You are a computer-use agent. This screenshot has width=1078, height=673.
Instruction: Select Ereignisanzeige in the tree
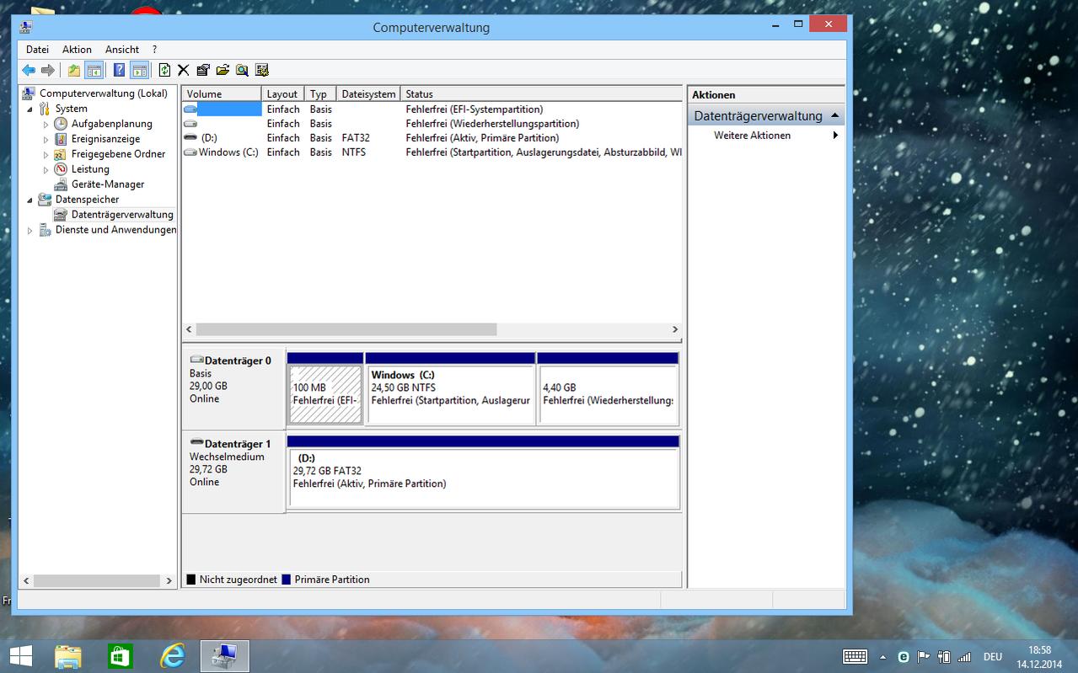click(x=105, y=139)
